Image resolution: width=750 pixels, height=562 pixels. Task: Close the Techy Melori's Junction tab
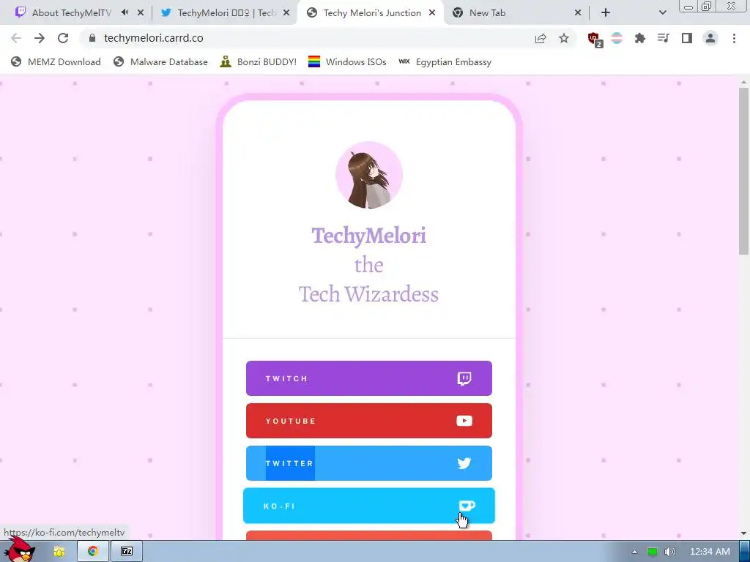tap(432, 12)
